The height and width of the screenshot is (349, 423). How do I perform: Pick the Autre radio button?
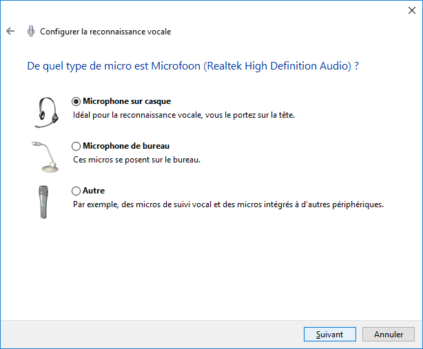(76, 191)
